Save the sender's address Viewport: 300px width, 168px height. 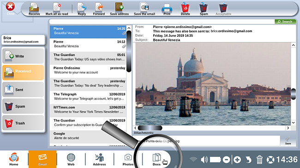click(120, 9)
